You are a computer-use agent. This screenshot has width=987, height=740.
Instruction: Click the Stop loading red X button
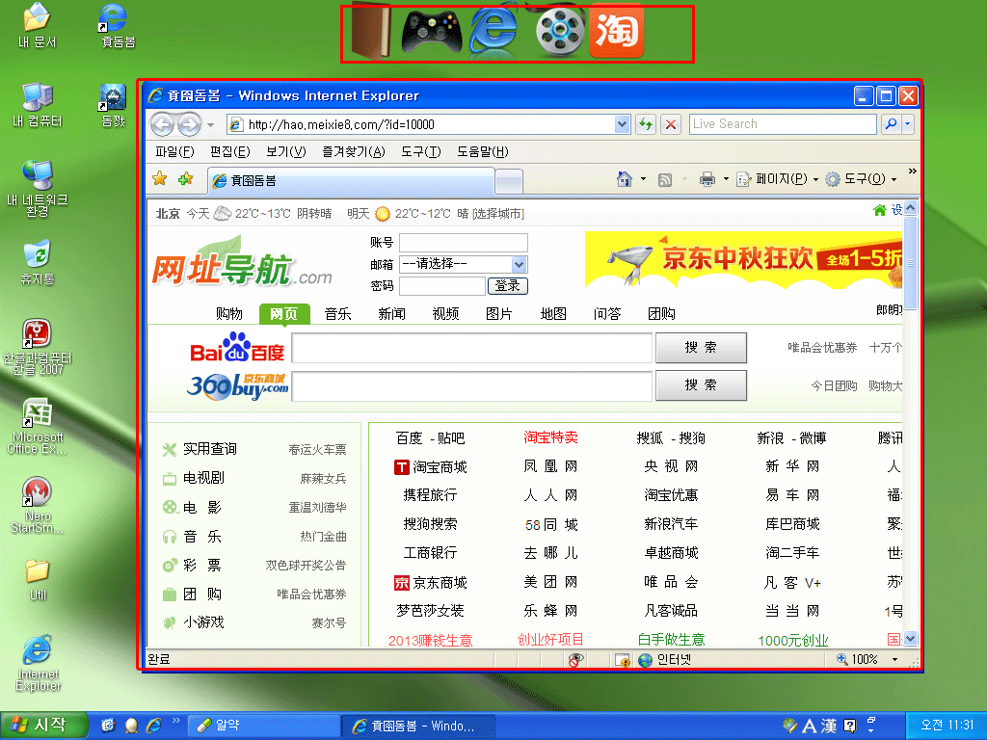coord(671,124)
